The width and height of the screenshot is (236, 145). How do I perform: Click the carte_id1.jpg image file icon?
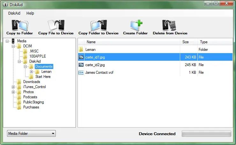81,57
